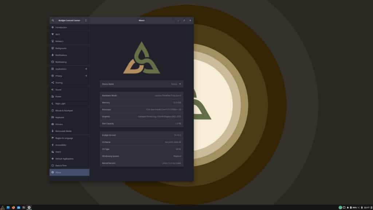Click the OS Name row

coord(142,142)
